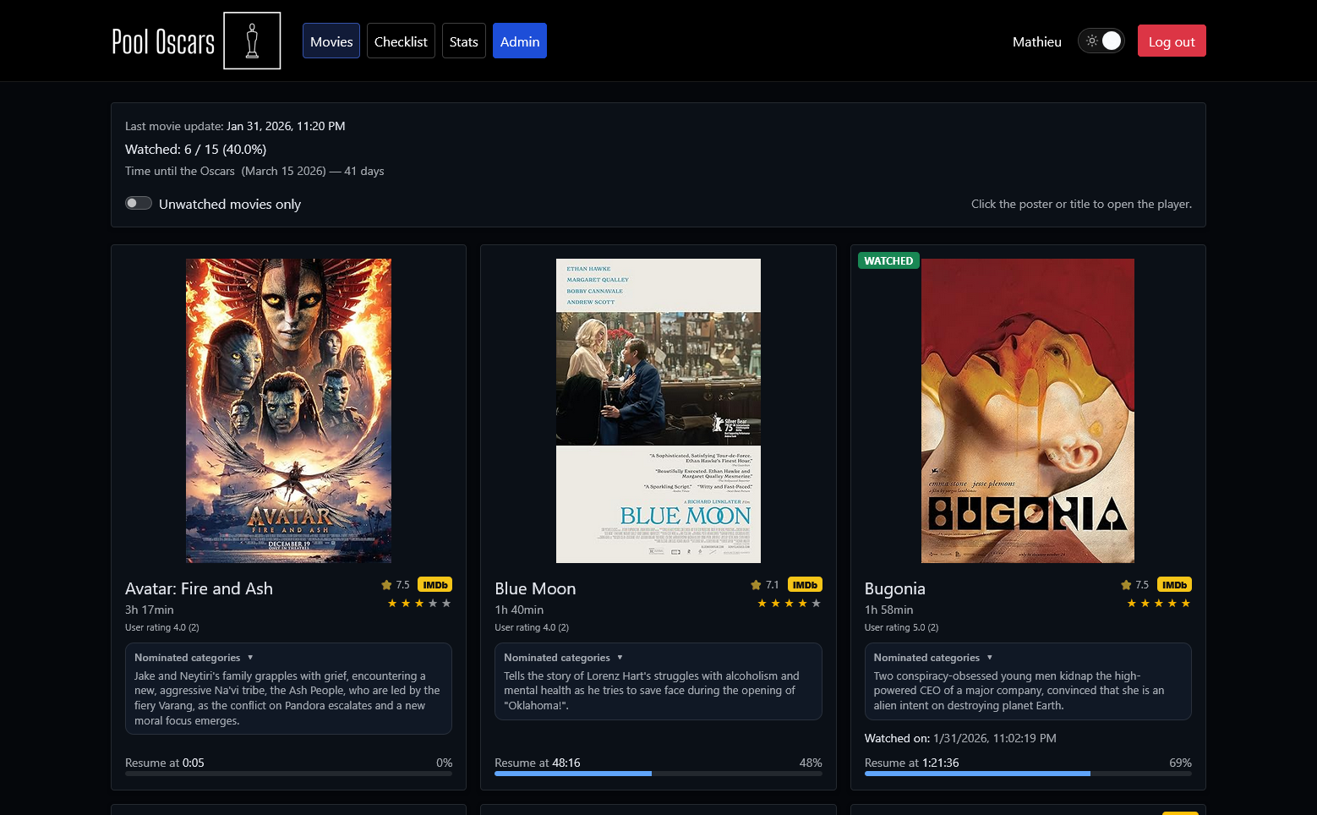Screen dimensions: 1317x815
Task: Click the IMDb badge for Blue Moon
Action: 805,585
